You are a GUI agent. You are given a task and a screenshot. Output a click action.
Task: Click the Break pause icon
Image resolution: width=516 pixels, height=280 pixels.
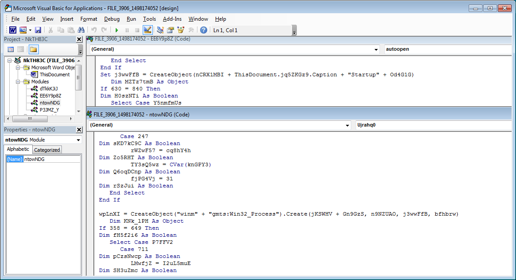coord(127,30)
